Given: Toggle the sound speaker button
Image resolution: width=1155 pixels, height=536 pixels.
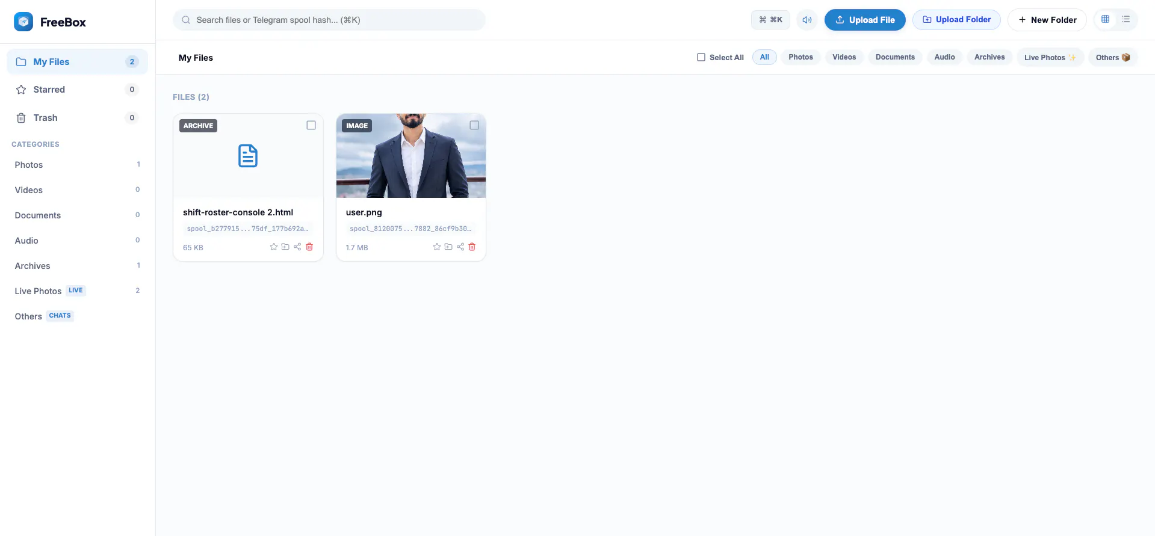Looking at the screenshot, I should coord(807,20).
